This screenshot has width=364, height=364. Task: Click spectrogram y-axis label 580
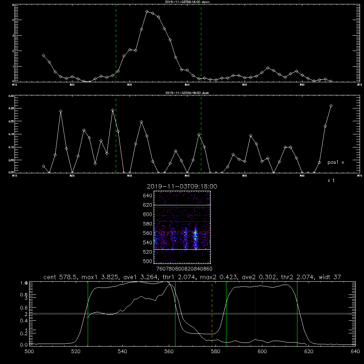point(148,224)
